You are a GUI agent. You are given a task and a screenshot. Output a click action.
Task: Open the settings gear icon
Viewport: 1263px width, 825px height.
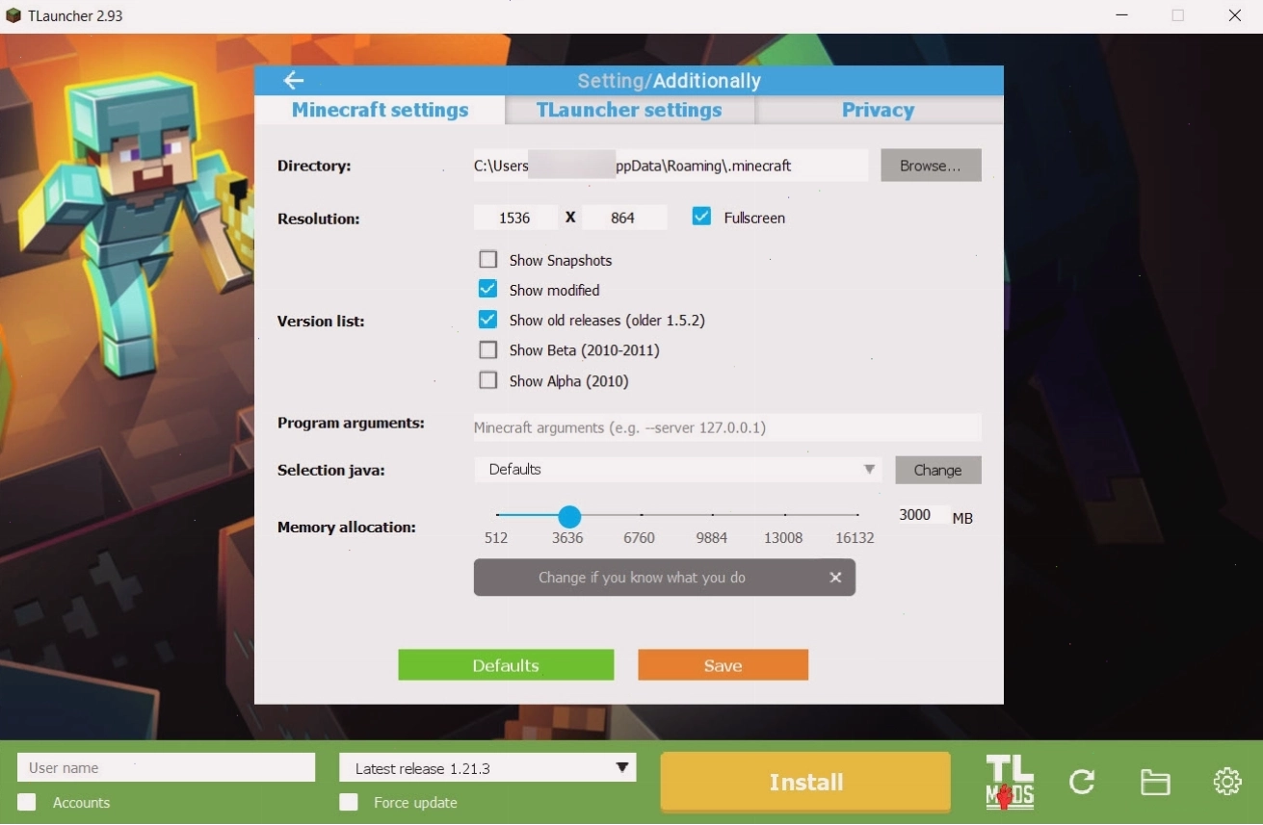(1227, 782)
